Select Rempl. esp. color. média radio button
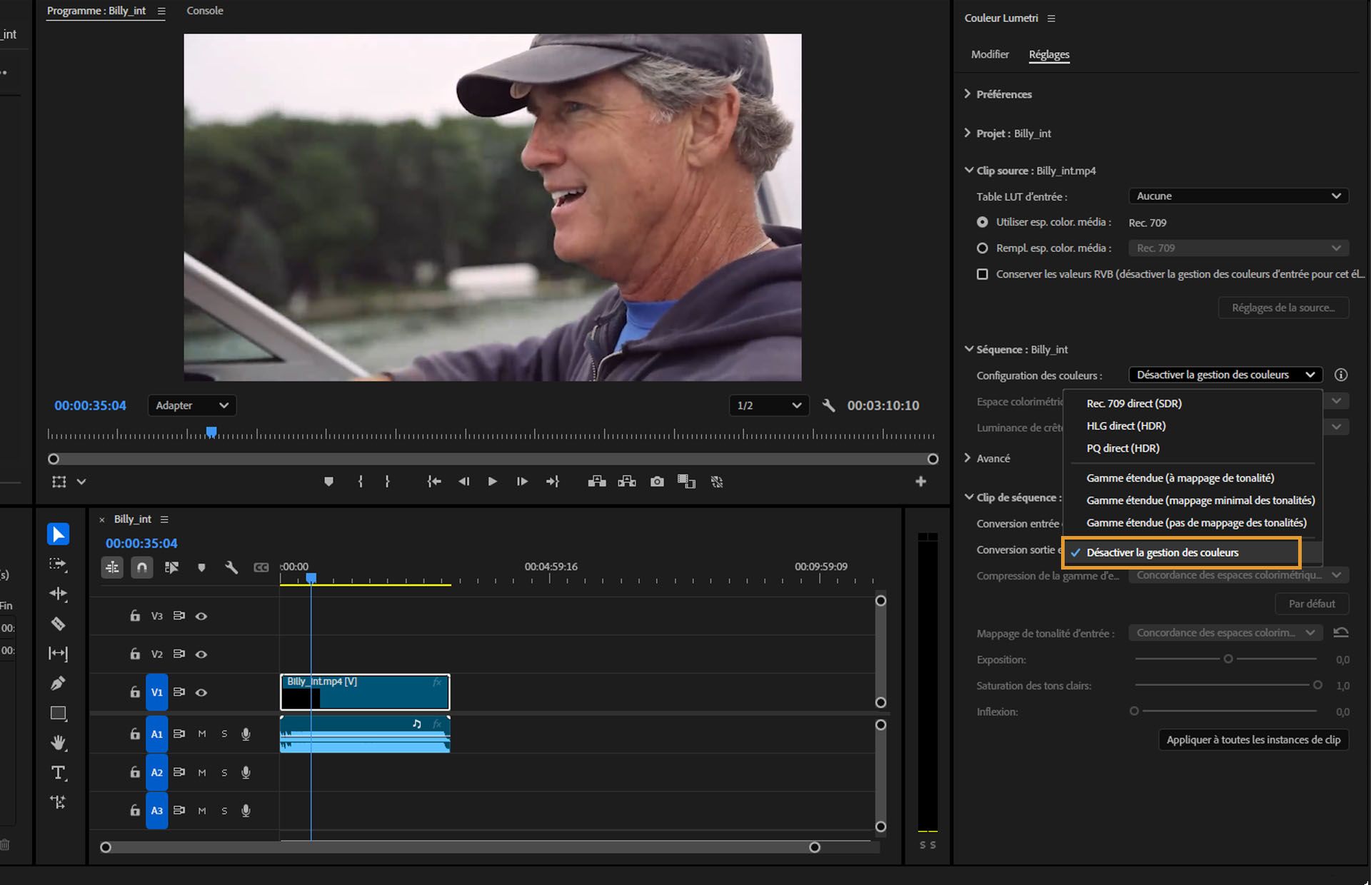Image resolution: width=1371 pixels, height=885 pixels. tap(983, 248)
